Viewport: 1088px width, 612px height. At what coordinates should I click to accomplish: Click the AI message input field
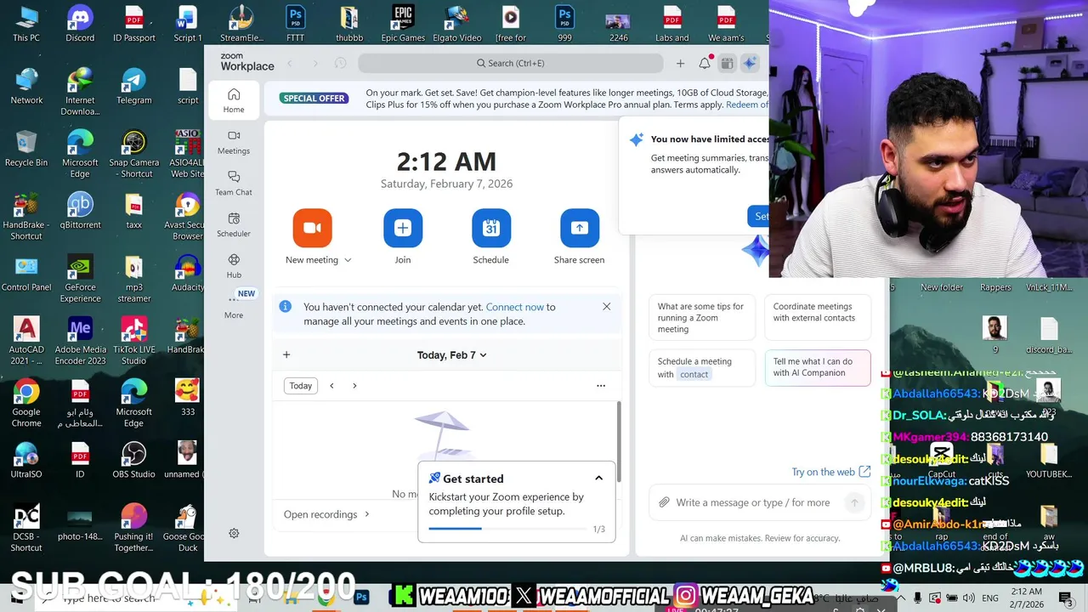pyautogui.click(x=752, y=503)
